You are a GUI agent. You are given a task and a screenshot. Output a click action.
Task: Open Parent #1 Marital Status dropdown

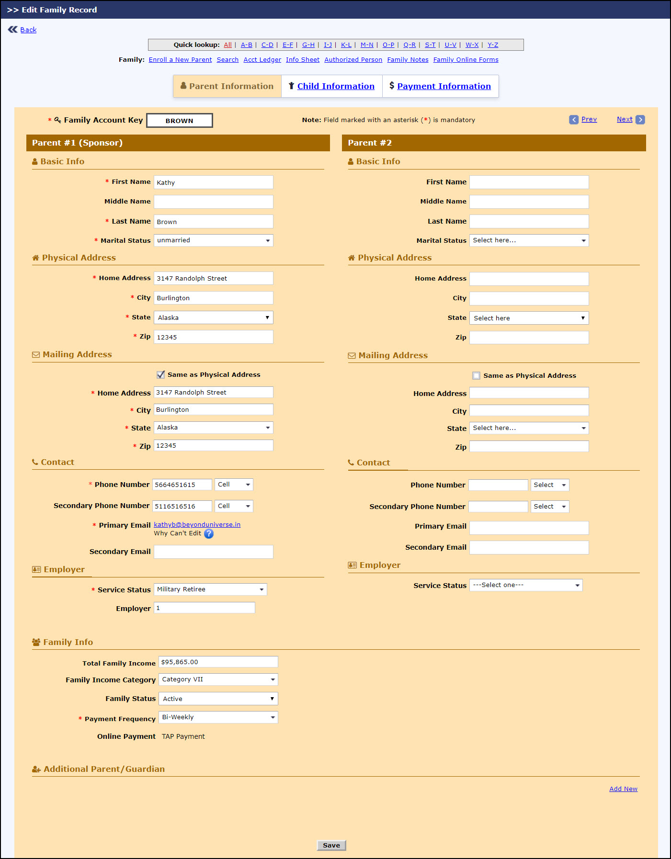click(x=213, y=240)
